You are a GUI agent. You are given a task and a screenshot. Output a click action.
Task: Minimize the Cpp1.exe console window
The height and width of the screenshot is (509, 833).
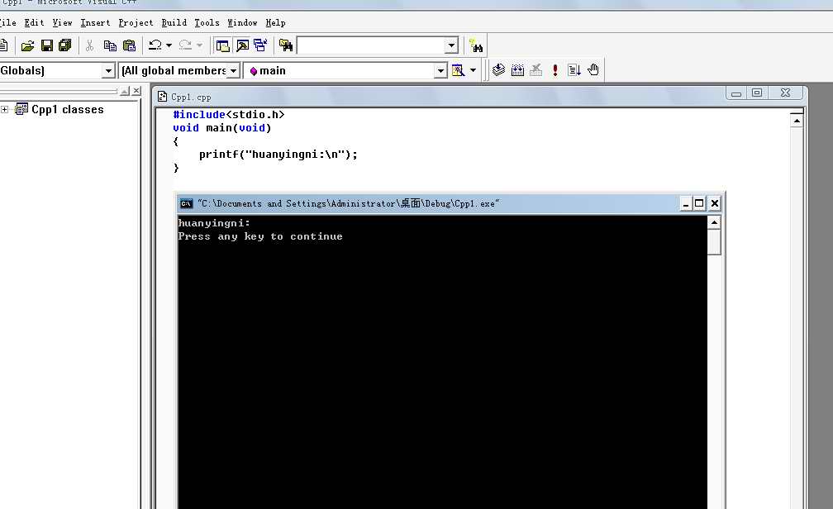[686, 203]
